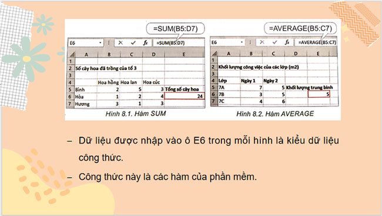Open Name Box dropdown arrow in AVERAGE figure
The width and height of the screenshot is (382, 216).
tap(242, 42)
